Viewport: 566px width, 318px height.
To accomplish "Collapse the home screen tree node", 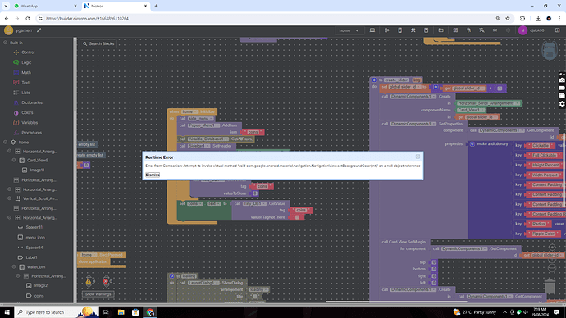I will coord(6,143).
